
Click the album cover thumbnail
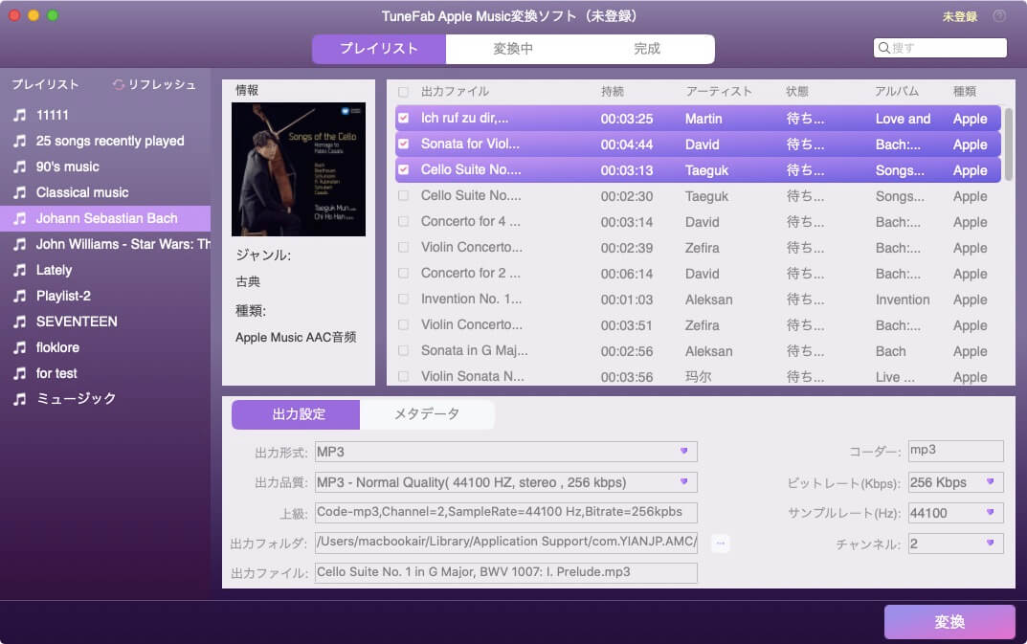(299, 169)
